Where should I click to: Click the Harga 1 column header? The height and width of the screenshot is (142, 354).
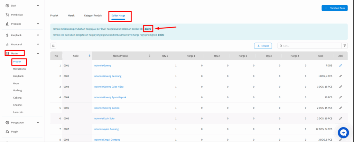tap(191, 56)
